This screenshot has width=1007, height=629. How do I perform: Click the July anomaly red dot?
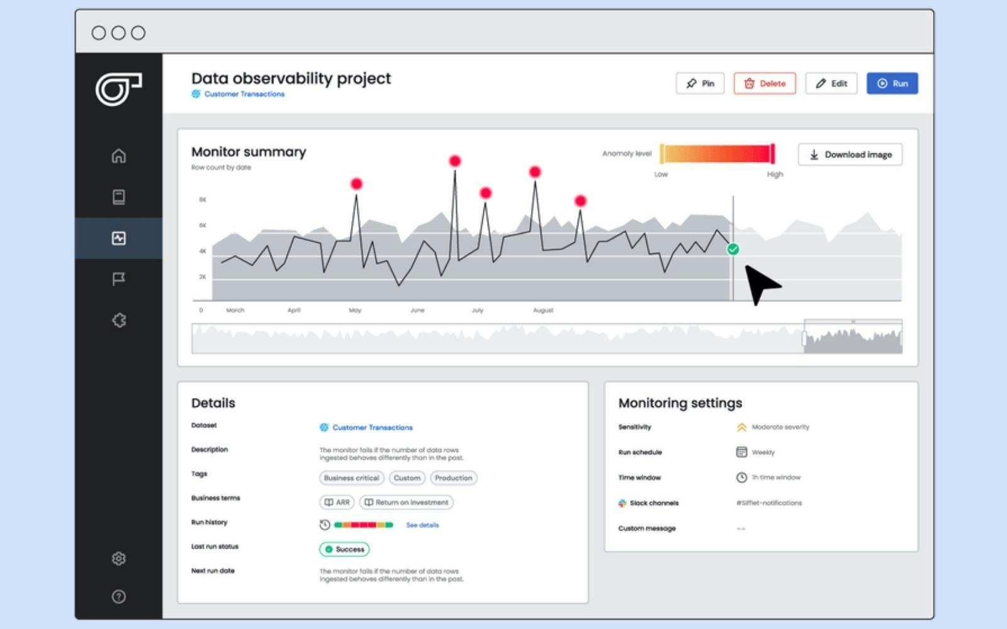pos(485,192)
